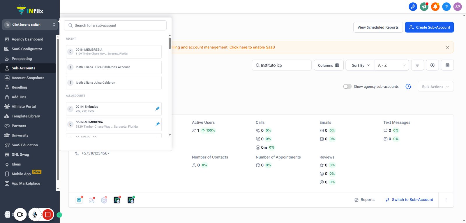Open the A - Z order dropdown
Screen dimensions: 466x223
(392, 65)
